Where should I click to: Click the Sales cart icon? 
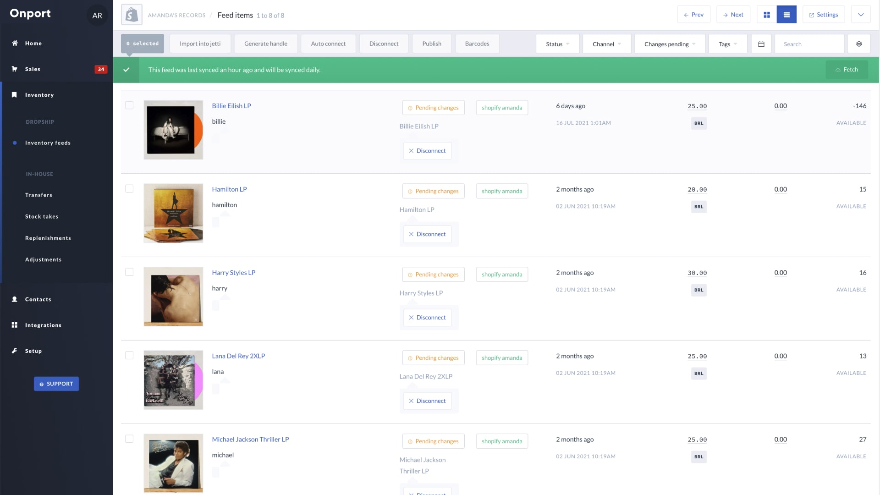[x=15, y=69]
